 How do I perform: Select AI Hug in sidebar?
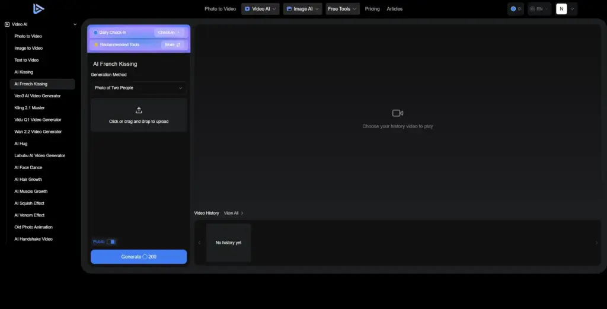tap(21, 144)
